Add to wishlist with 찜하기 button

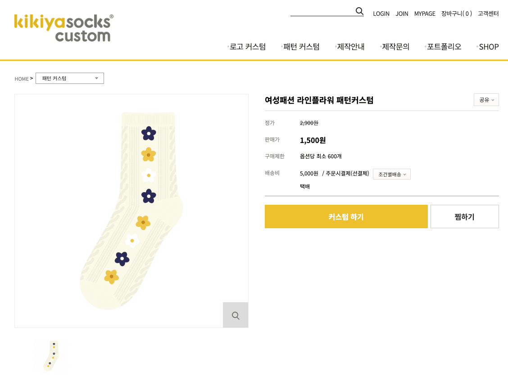(465, 217)
